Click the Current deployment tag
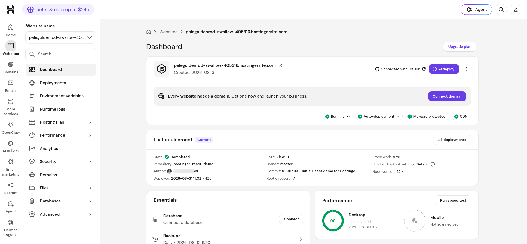The height and width of the screenshot is (244, 527). pos(204,140)
